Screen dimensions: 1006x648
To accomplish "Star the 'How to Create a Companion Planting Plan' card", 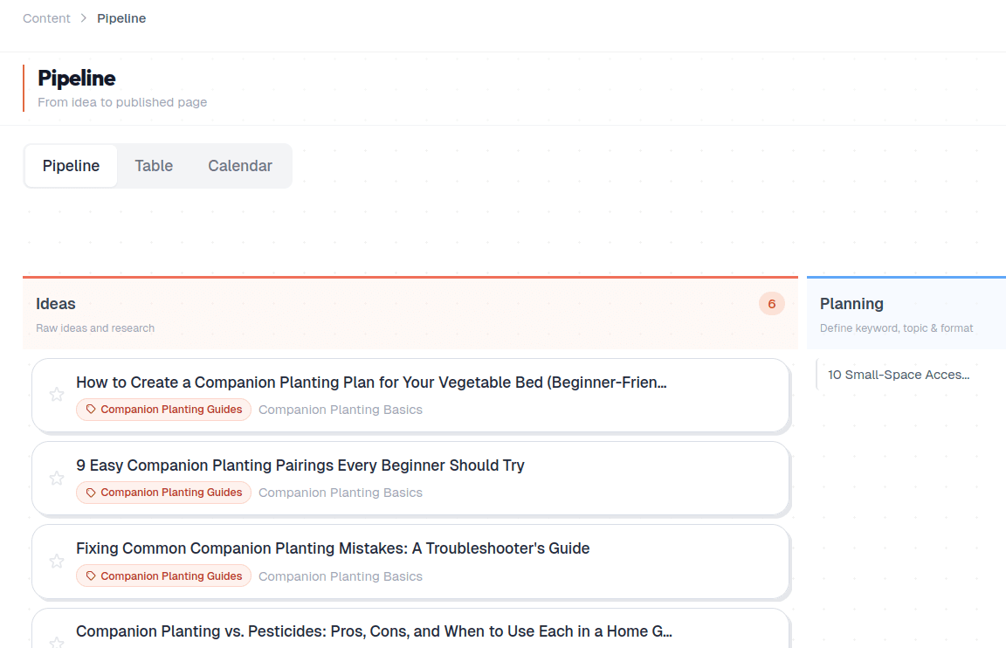I will [x=57, y=395].
